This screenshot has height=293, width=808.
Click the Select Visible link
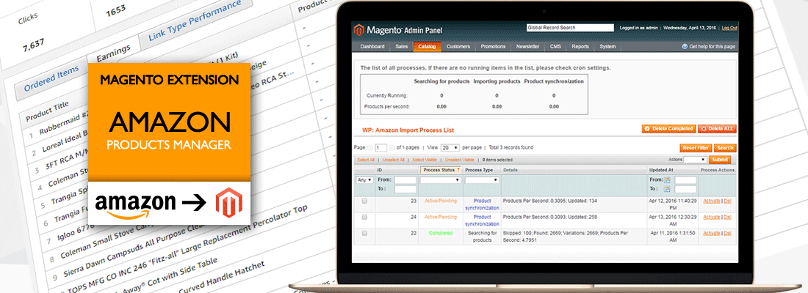coord(425,160)
